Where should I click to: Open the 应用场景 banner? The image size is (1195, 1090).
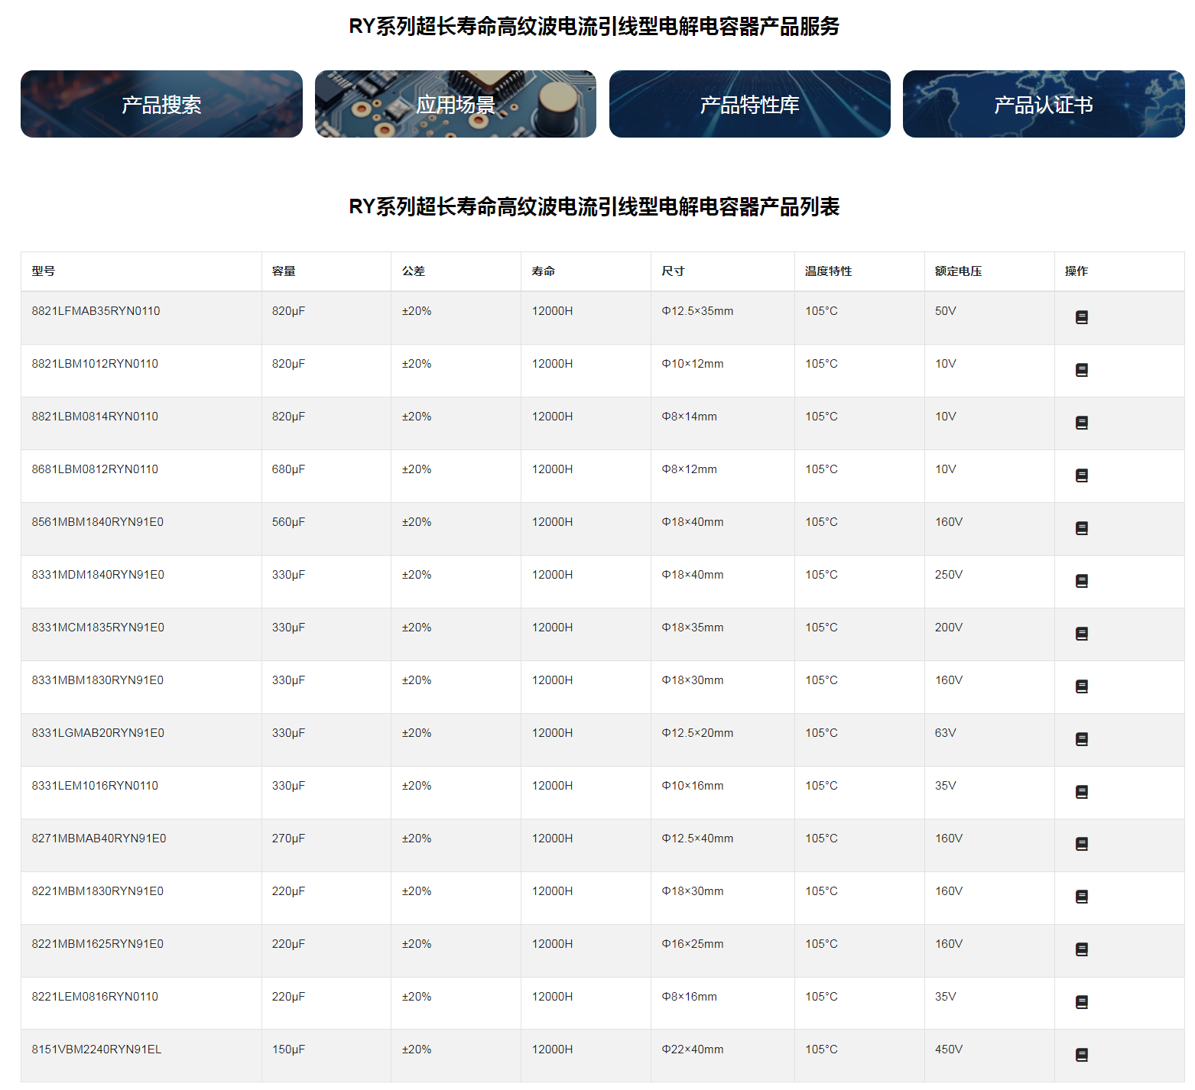point(455,104)
